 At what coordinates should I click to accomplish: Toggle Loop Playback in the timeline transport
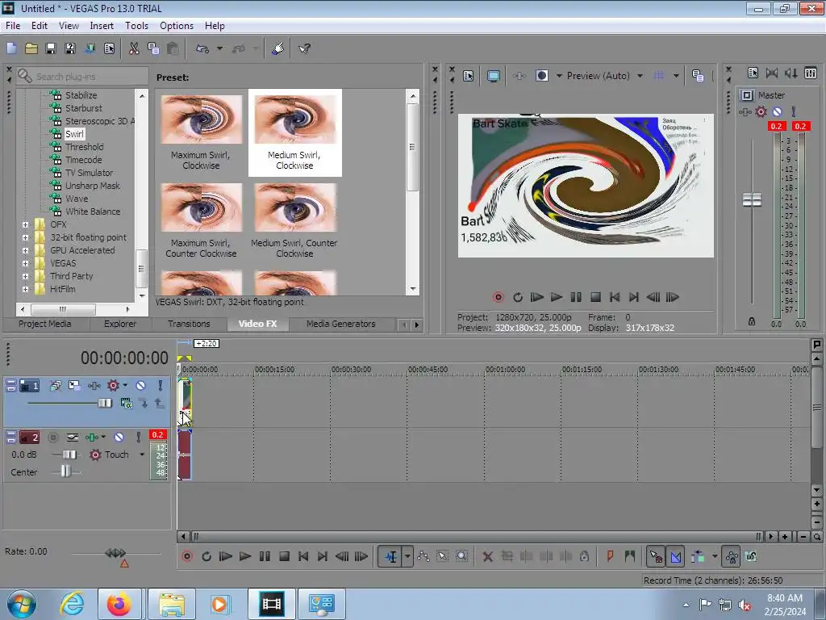pyautogui.click(x=206, y=556)
